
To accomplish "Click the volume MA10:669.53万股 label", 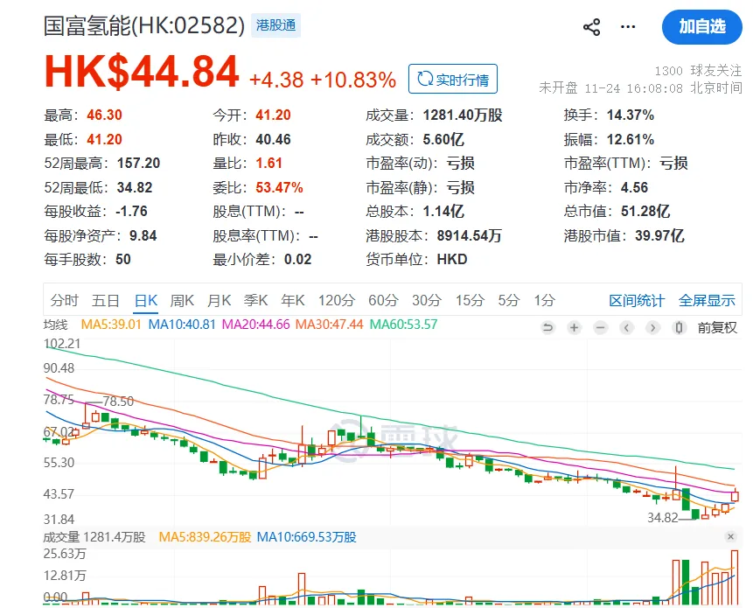I will coord(306,537).
